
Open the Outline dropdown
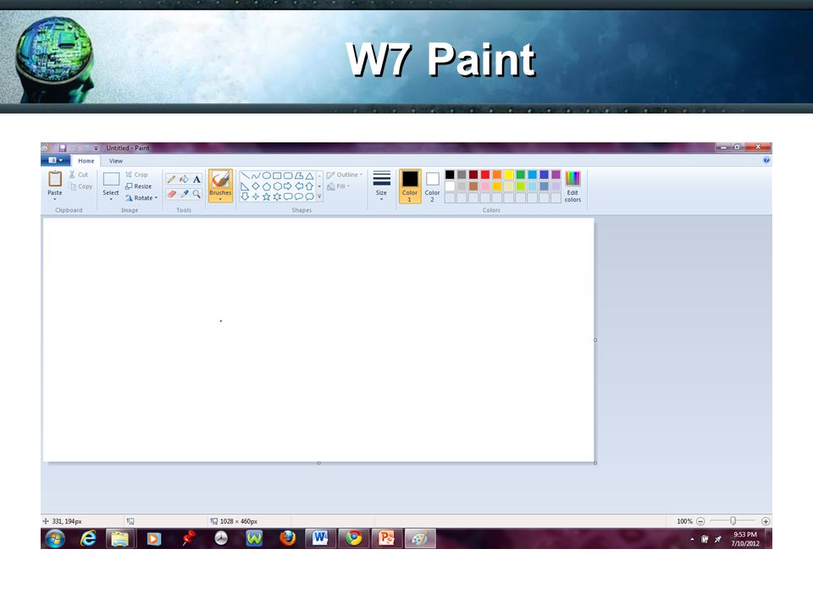[345, 175]
